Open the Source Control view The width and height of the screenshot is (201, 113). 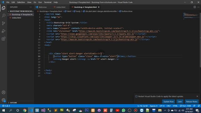3,23
